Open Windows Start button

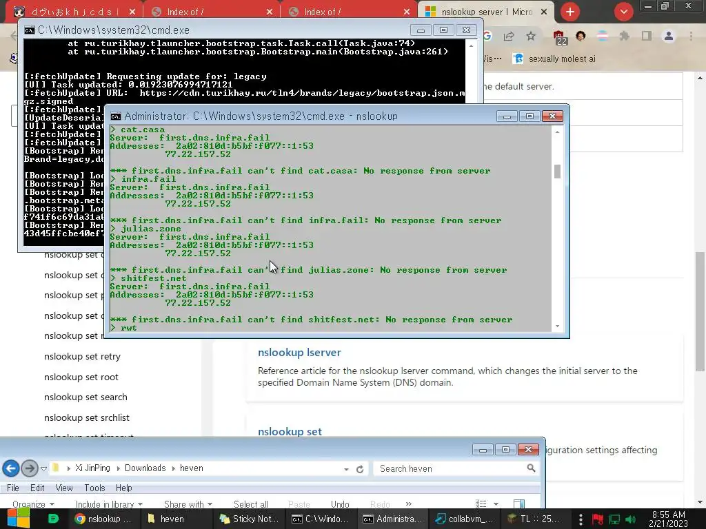point(19,519)
